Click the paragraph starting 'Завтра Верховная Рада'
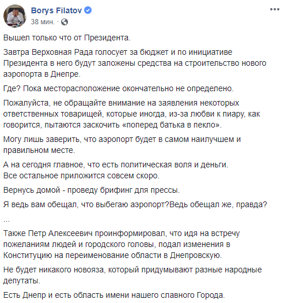Viewport: 284px width, 303px height. coord(135,63)
